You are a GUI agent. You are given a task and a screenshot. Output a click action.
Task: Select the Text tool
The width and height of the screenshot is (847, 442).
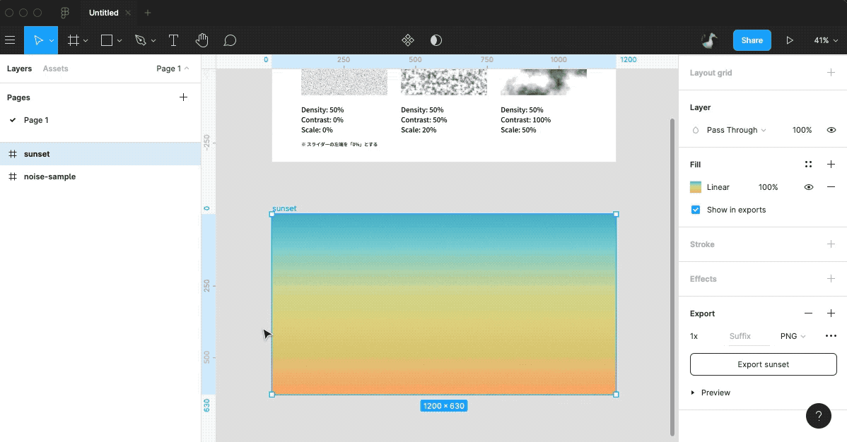pos(173,40)
